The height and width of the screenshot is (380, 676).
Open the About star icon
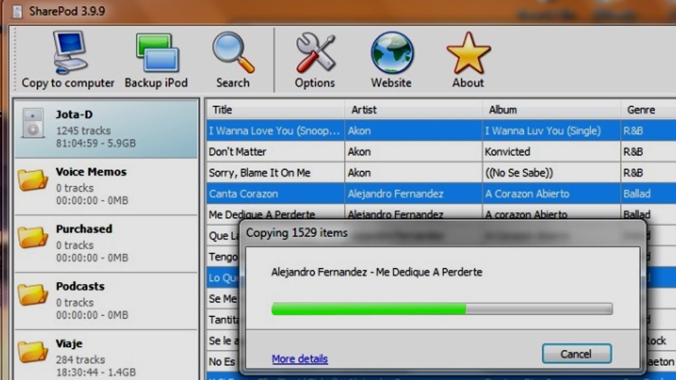pos(468,53)
